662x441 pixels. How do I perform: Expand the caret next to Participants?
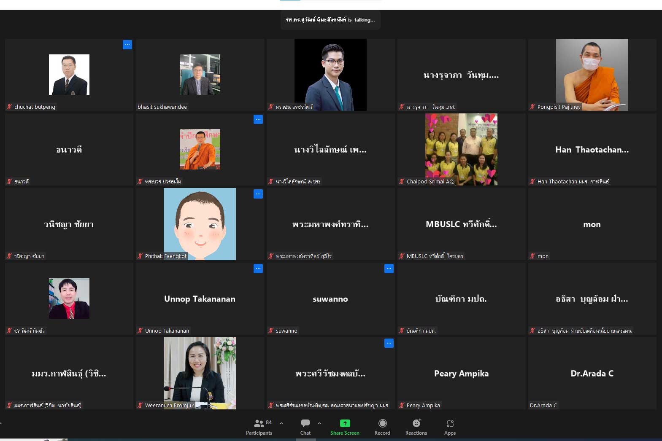click(281, 423)
